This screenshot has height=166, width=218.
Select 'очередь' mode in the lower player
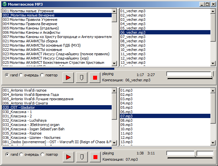21,154
